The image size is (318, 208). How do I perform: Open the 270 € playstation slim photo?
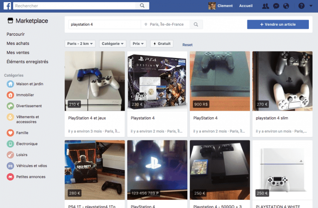click(282, 81)
